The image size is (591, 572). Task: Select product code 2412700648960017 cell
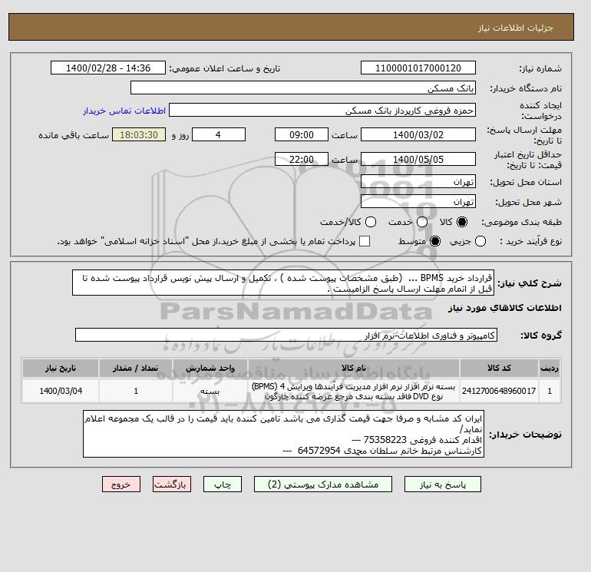pos(499,391)
